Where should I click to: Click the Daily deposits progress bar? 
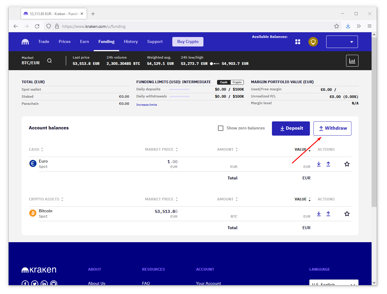(x=179, y=89)
